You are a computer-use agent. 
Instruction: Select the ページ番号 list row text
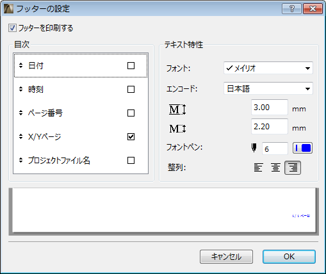45,113
